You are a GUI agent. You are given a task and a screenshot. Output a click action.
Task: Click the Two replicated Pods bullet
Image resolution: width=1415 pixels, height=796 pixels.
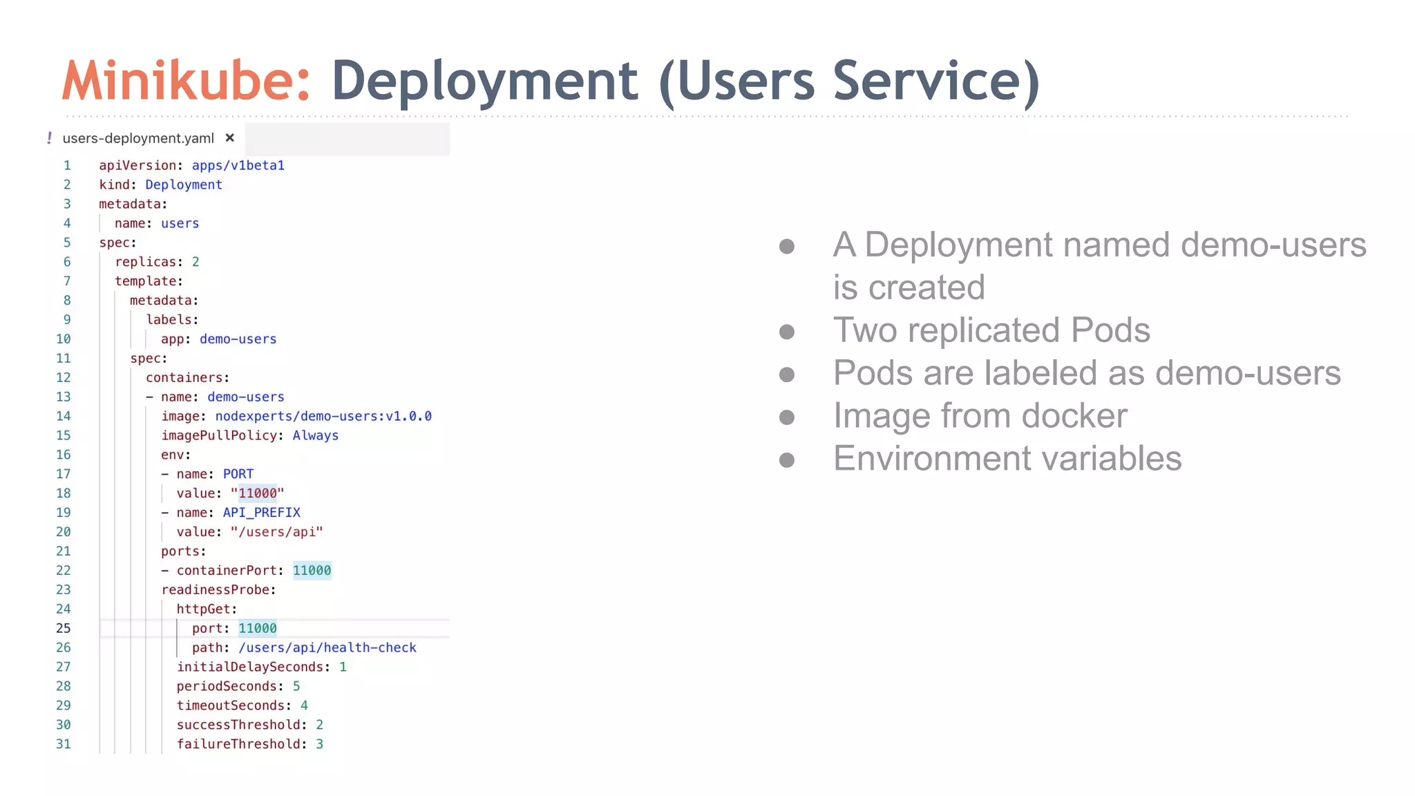tap(991, 330)
